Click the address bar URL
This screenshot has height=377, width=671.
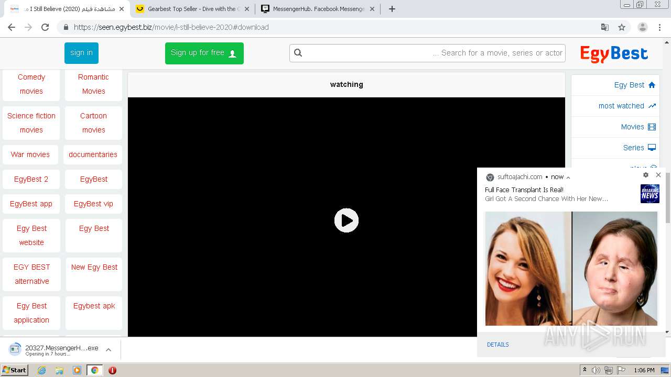(171, 27)
